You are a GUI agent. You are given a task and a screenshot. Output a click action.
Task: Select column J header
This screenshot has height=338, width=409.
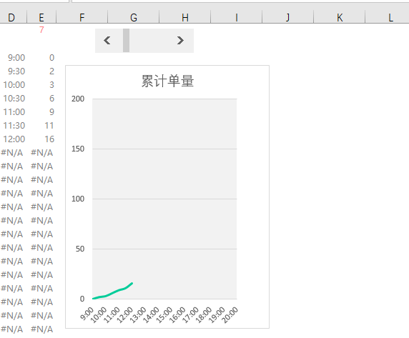pyautogui.click(x=287, y=18)
